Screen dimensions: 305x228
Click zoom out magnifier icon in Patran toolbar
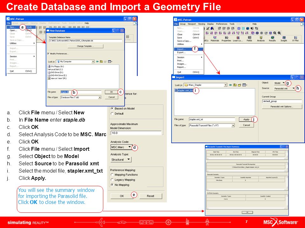[x=275, y=33]
